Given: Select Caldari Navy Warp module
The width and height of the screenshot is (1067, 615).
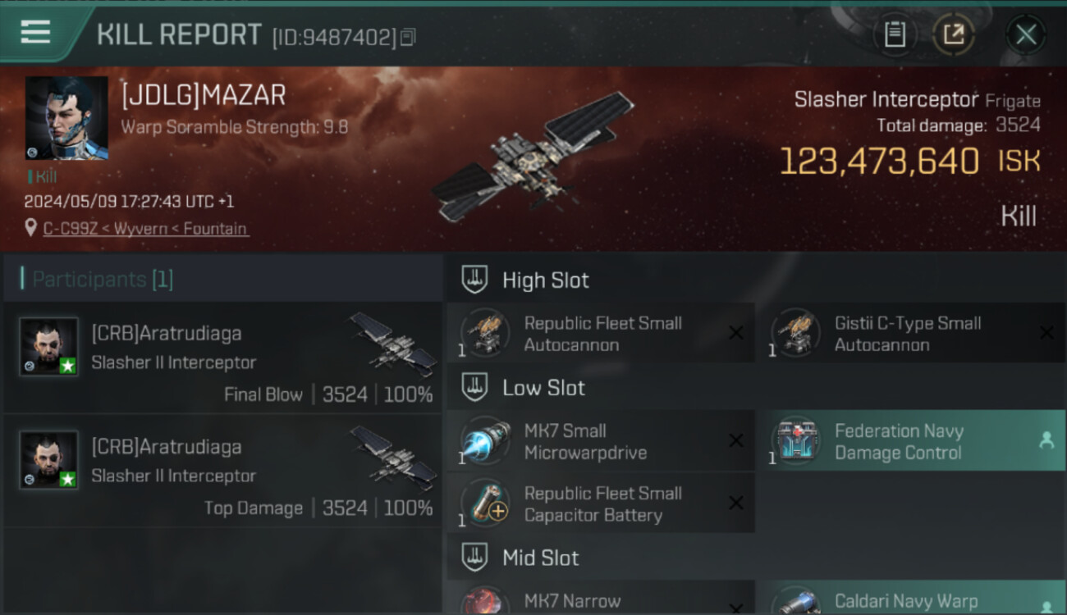Looking at the screenshot, I should 911,598.
